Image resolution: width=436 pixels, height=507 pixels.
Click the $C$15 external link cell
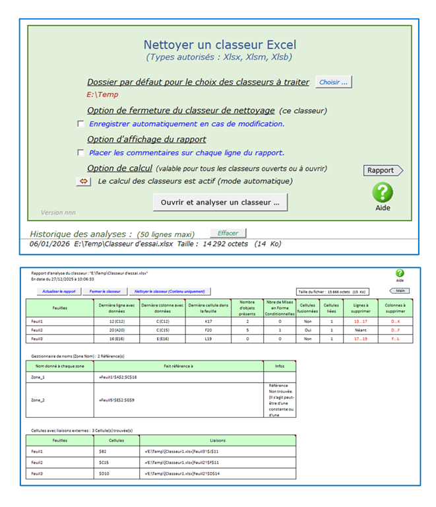click(116, 462)
